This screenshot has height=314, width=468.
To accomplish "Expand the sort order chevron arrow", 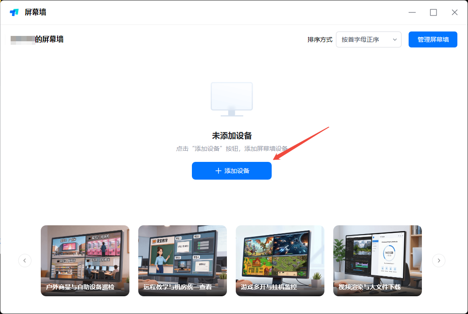I will point(394,39).
